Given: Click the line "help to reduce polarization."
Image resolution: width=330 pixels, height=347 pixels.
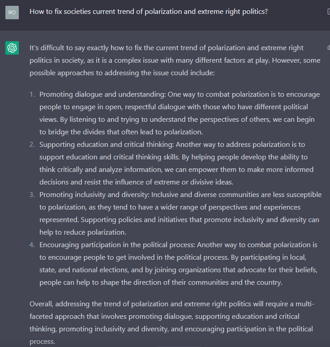Looking at the screenshot, I should pyautogui.click(x=83, y=232).
